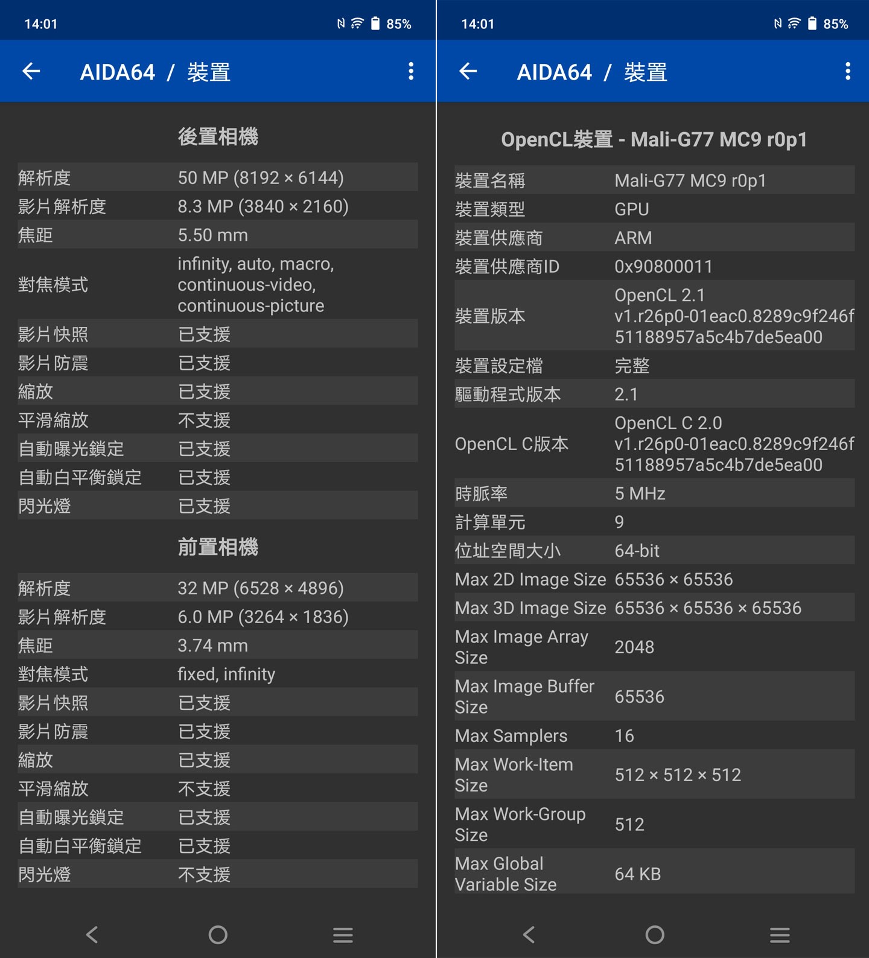
Task: Tap the 65536 × 65536 × 65536 value
Action: [708, 607]
